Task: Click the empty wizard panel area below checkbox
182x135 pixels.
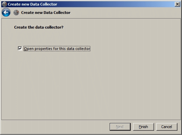Action: 91,85
